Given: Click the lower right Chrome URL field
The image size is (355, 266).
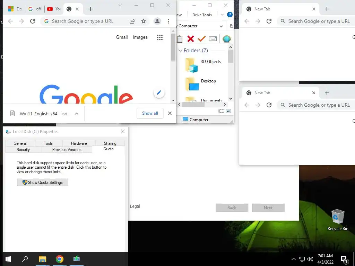Looking at the screenshot, I should click(x=317, y=105).
